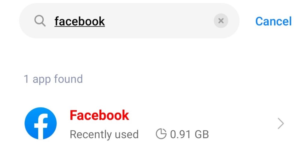Image resolution: width=308 pixels, height=159 pixels.
Task: Click the storage pie chart icon
Action: [161, 134]
